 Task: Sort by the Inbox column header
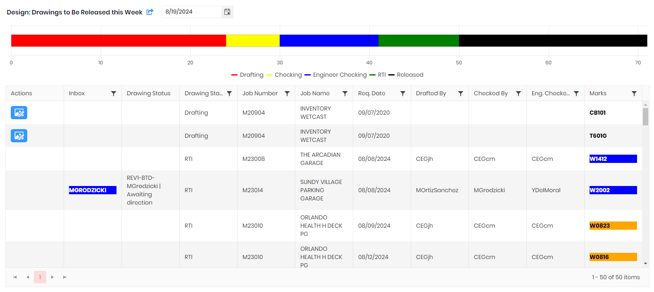[x=77, y=94]
